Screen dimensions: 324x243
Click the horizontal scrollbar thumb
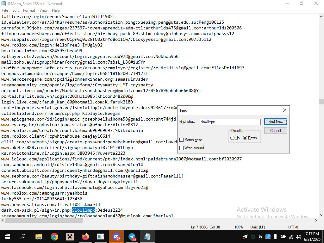(44, 221)
